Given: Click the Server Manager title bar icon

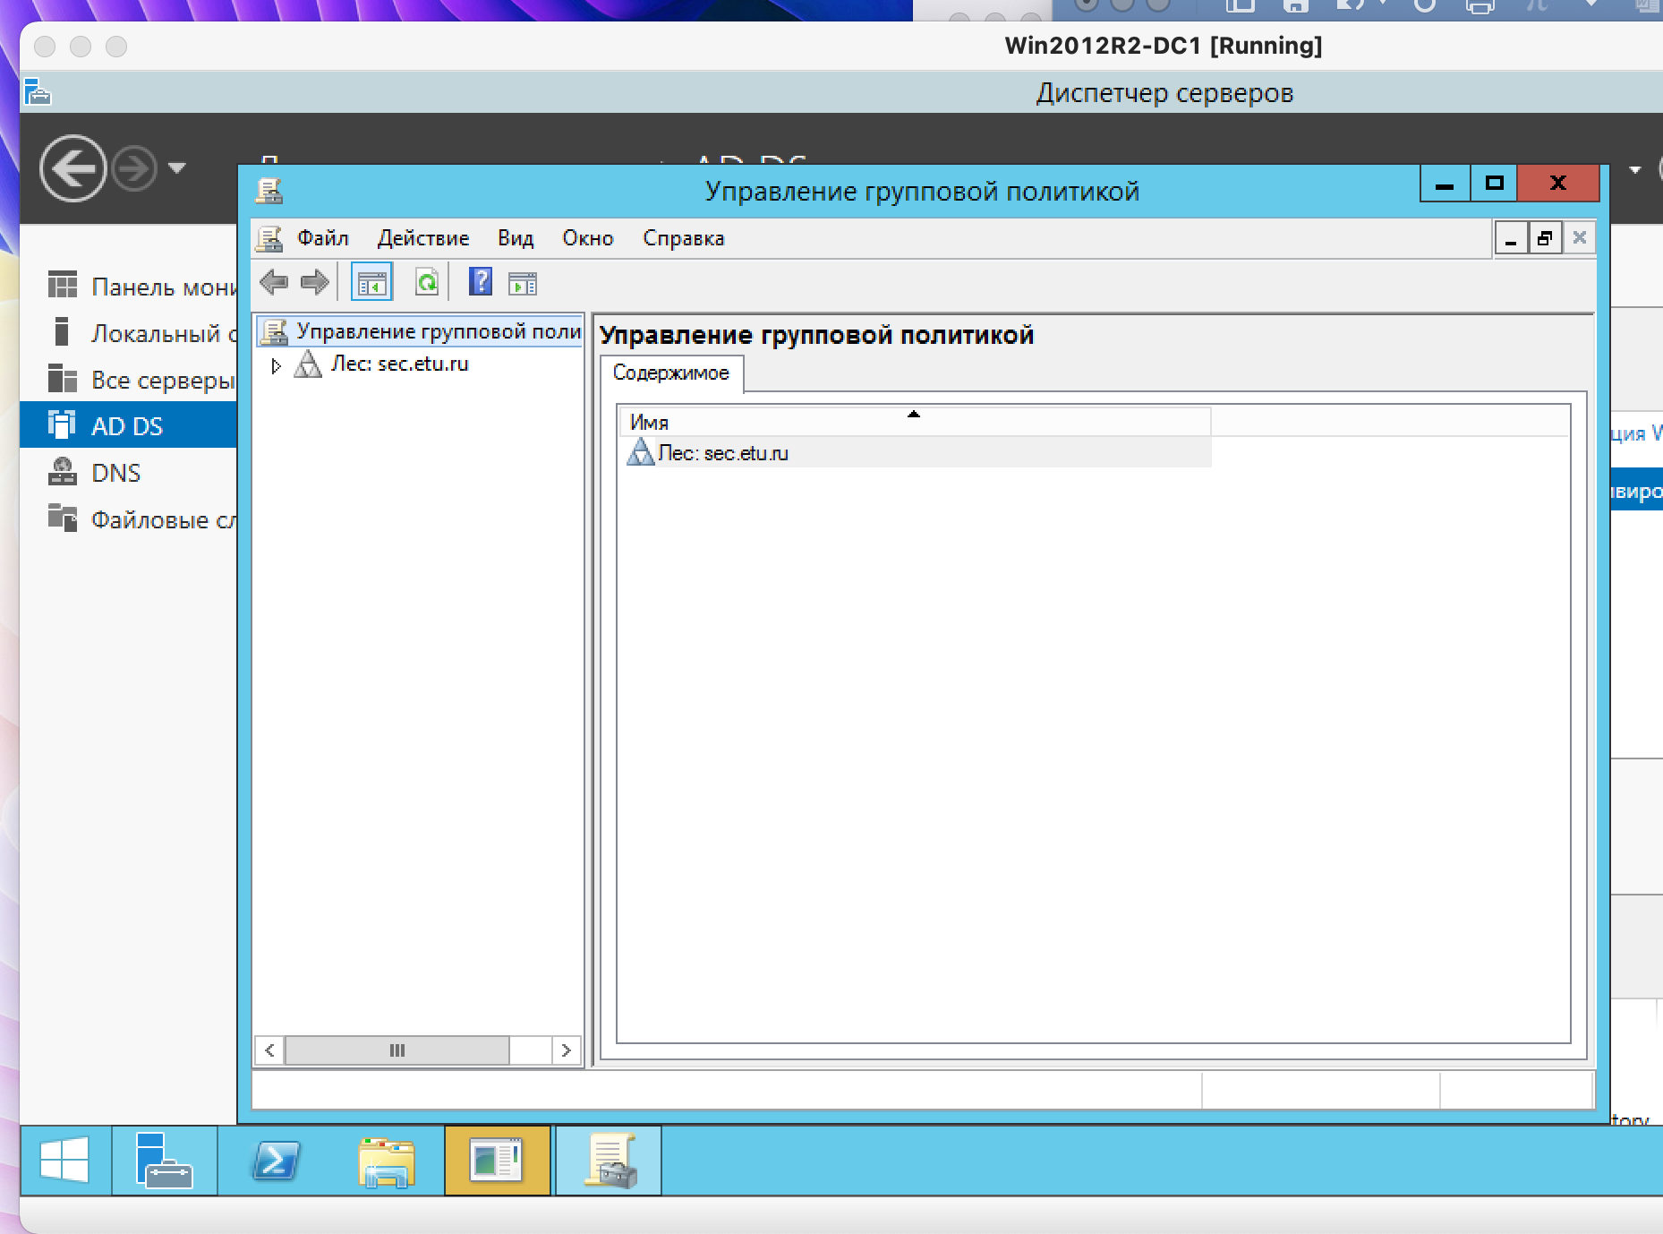Looking at the screenshot, I should tap(38, 92).
